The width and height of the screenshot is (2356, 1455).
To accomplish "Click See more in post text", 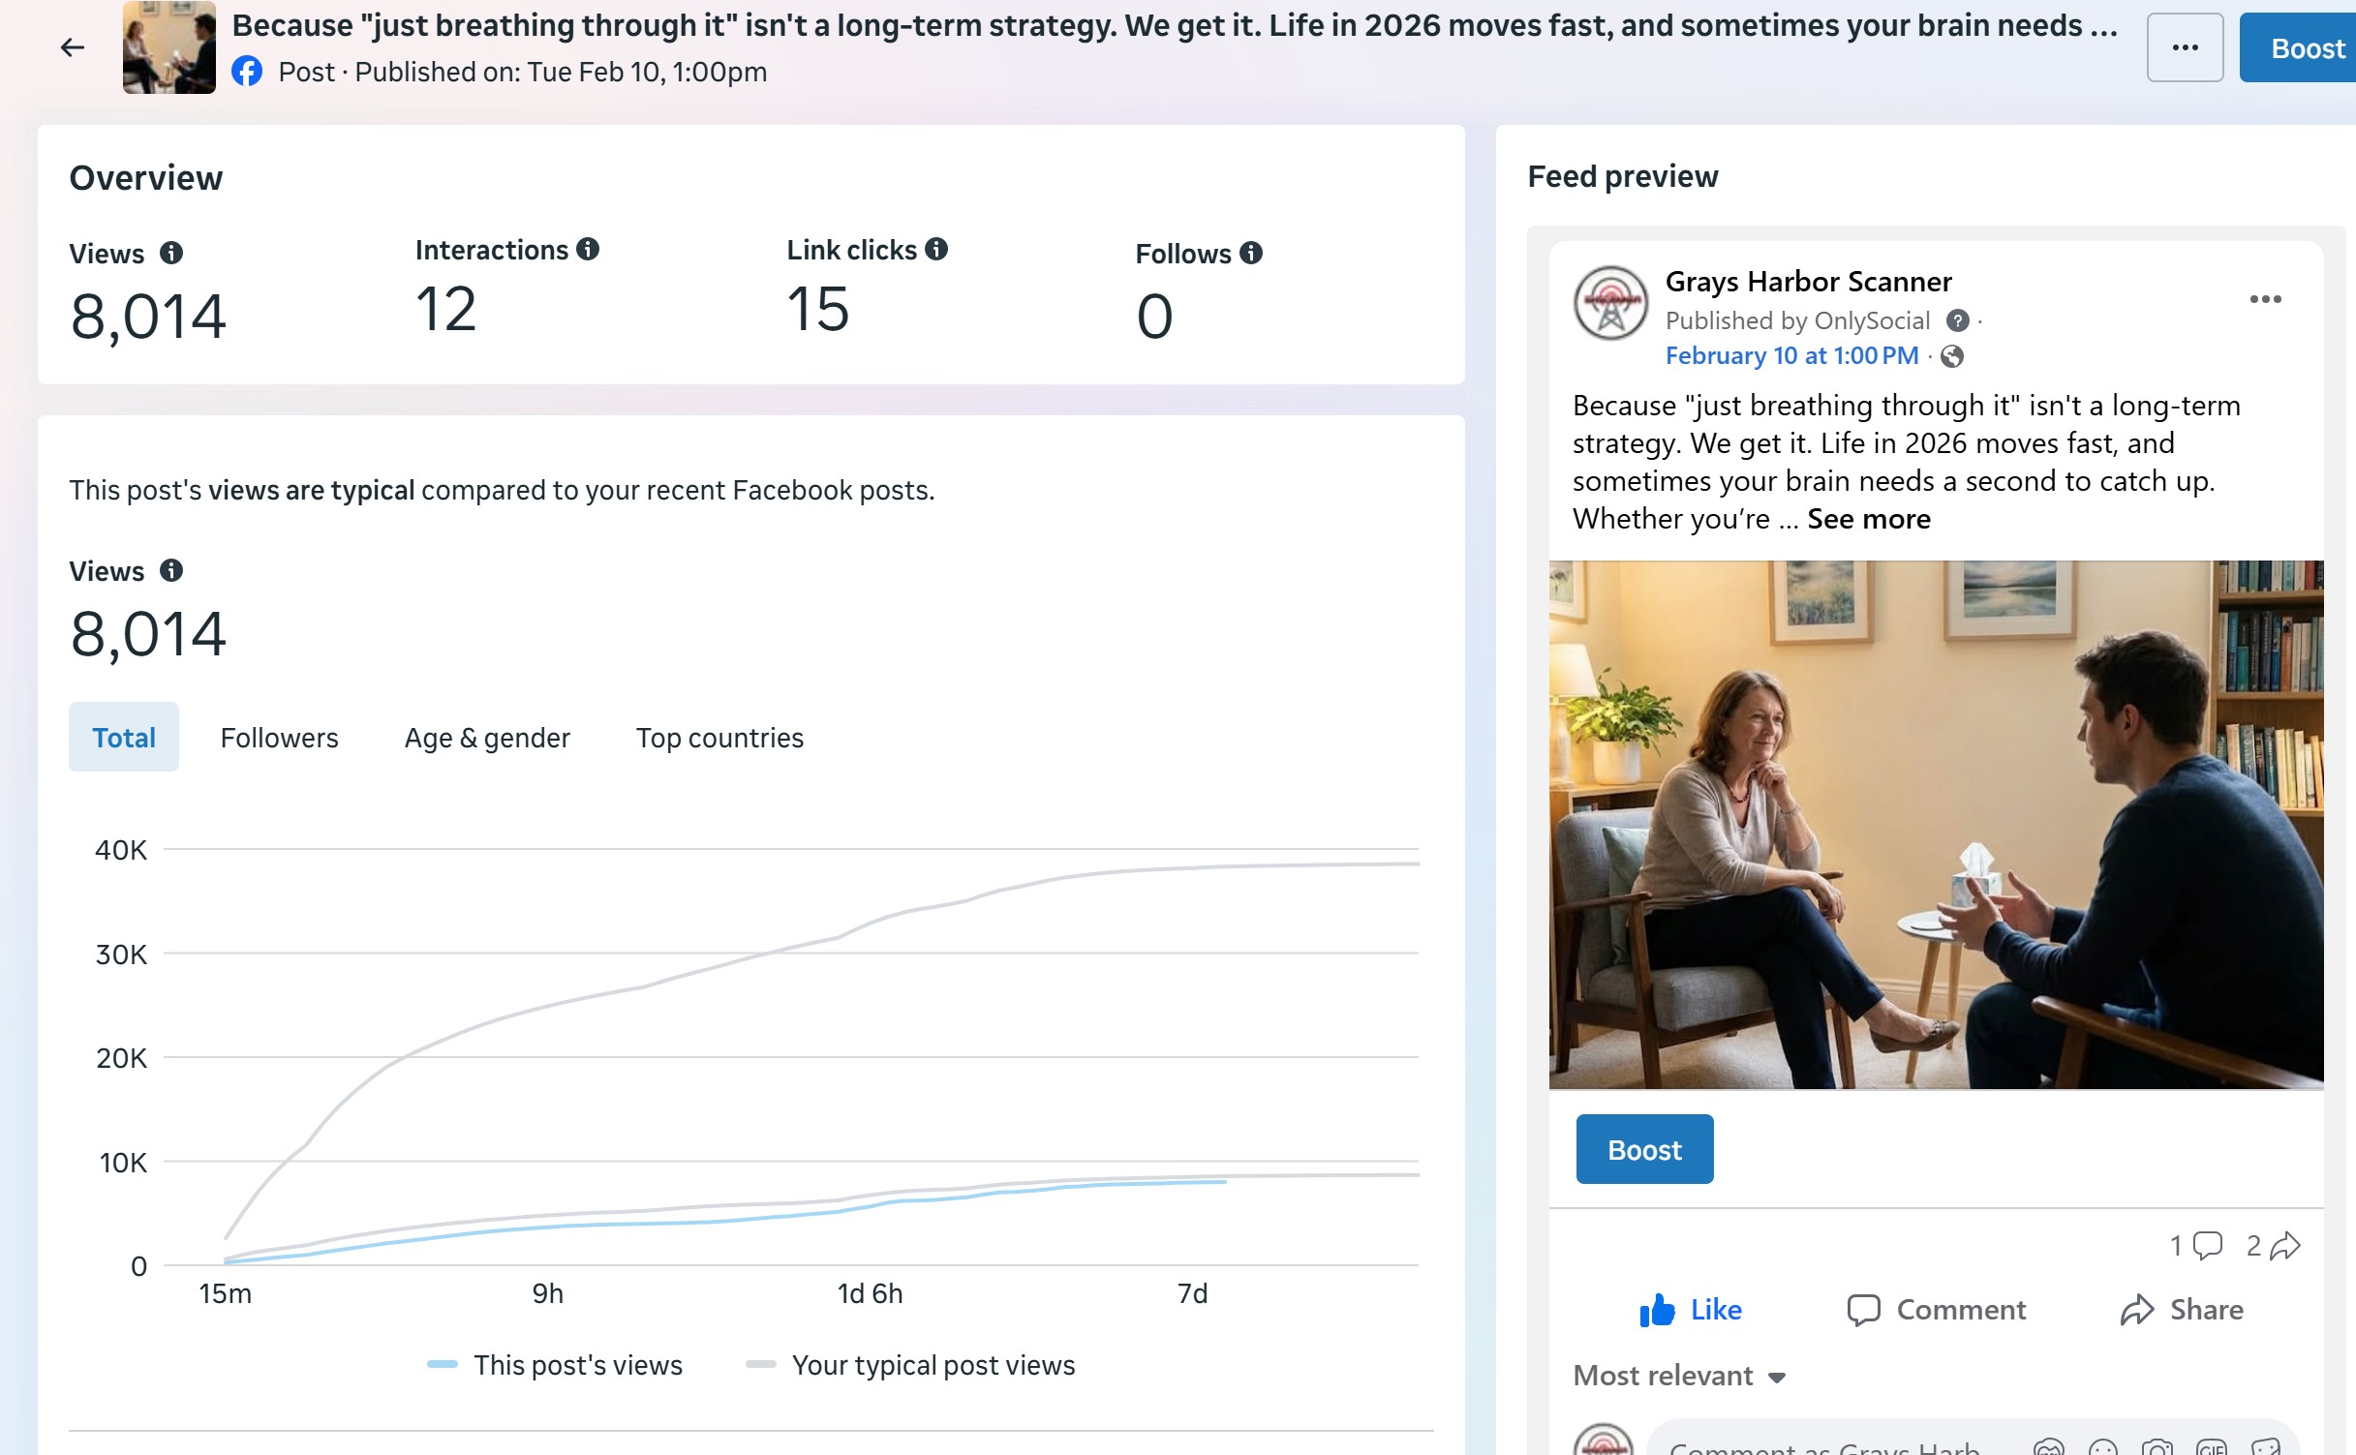I will pos(1868,519).
